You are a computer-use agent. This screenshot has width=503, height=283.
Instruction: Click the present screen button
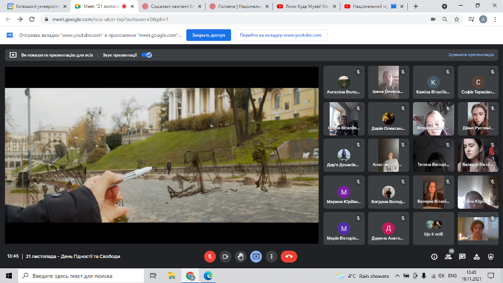255,256
